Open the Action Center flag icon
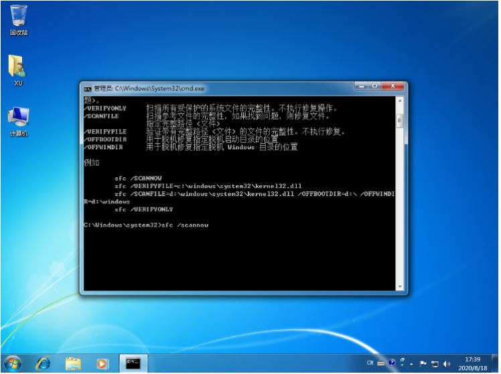Image resolution: width=501 pixels, height=374 pixels. [424, 363]
